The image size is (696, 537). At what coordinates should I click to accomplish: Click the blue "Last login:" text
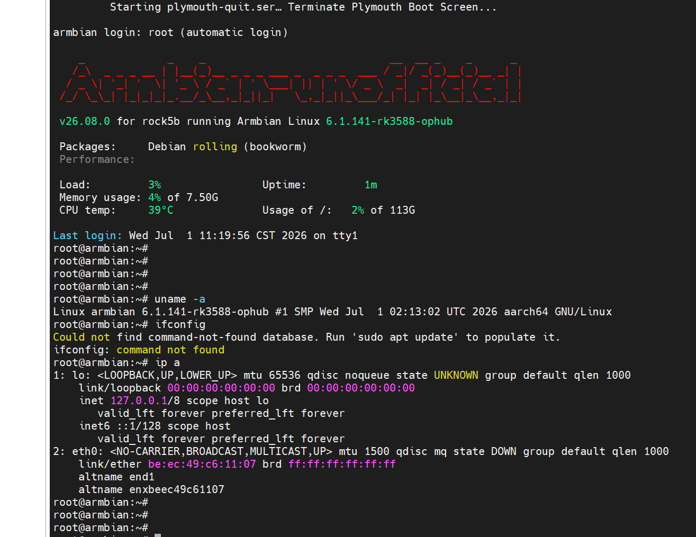[88, 236]
